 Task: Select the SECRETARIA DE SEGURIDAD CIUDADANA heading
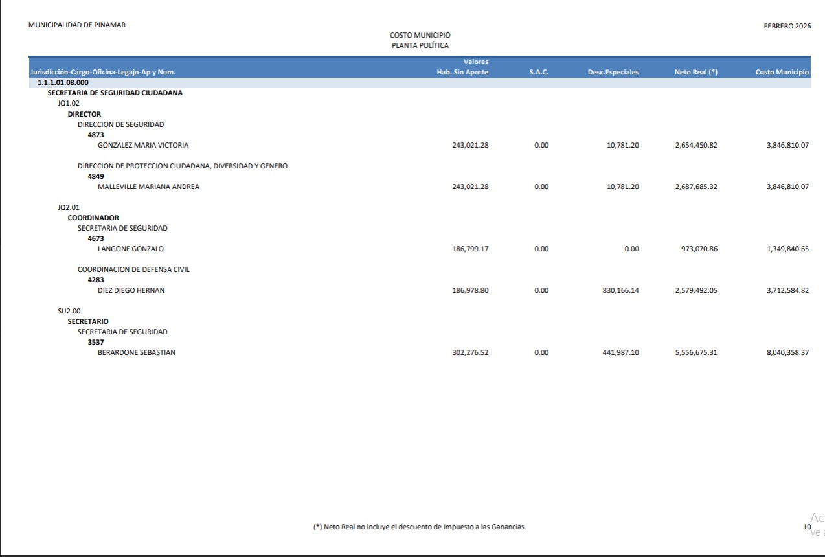pos(115,93)
